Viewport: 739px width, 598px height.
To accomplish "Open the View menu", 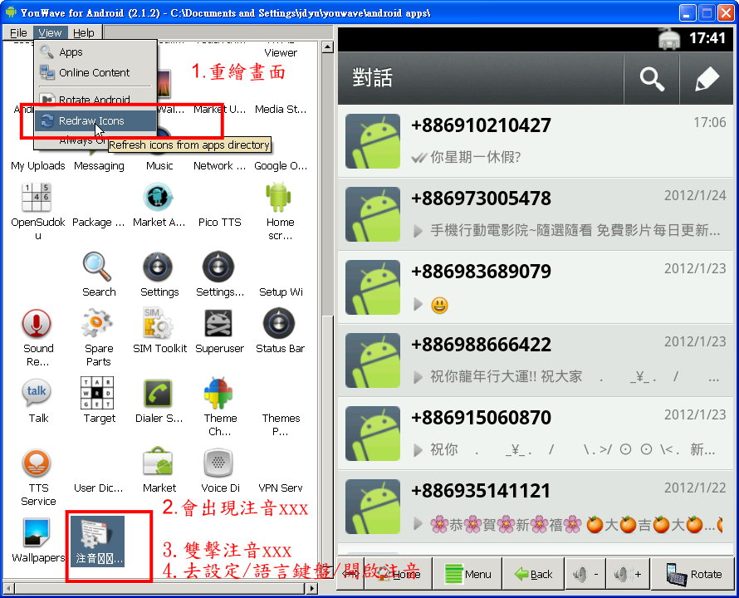I will 50,33.
